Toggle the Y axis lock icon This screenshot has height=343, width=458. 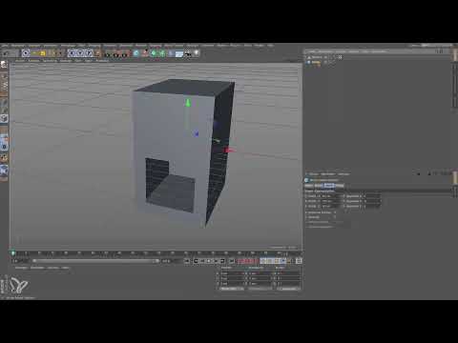coord(81,53)
